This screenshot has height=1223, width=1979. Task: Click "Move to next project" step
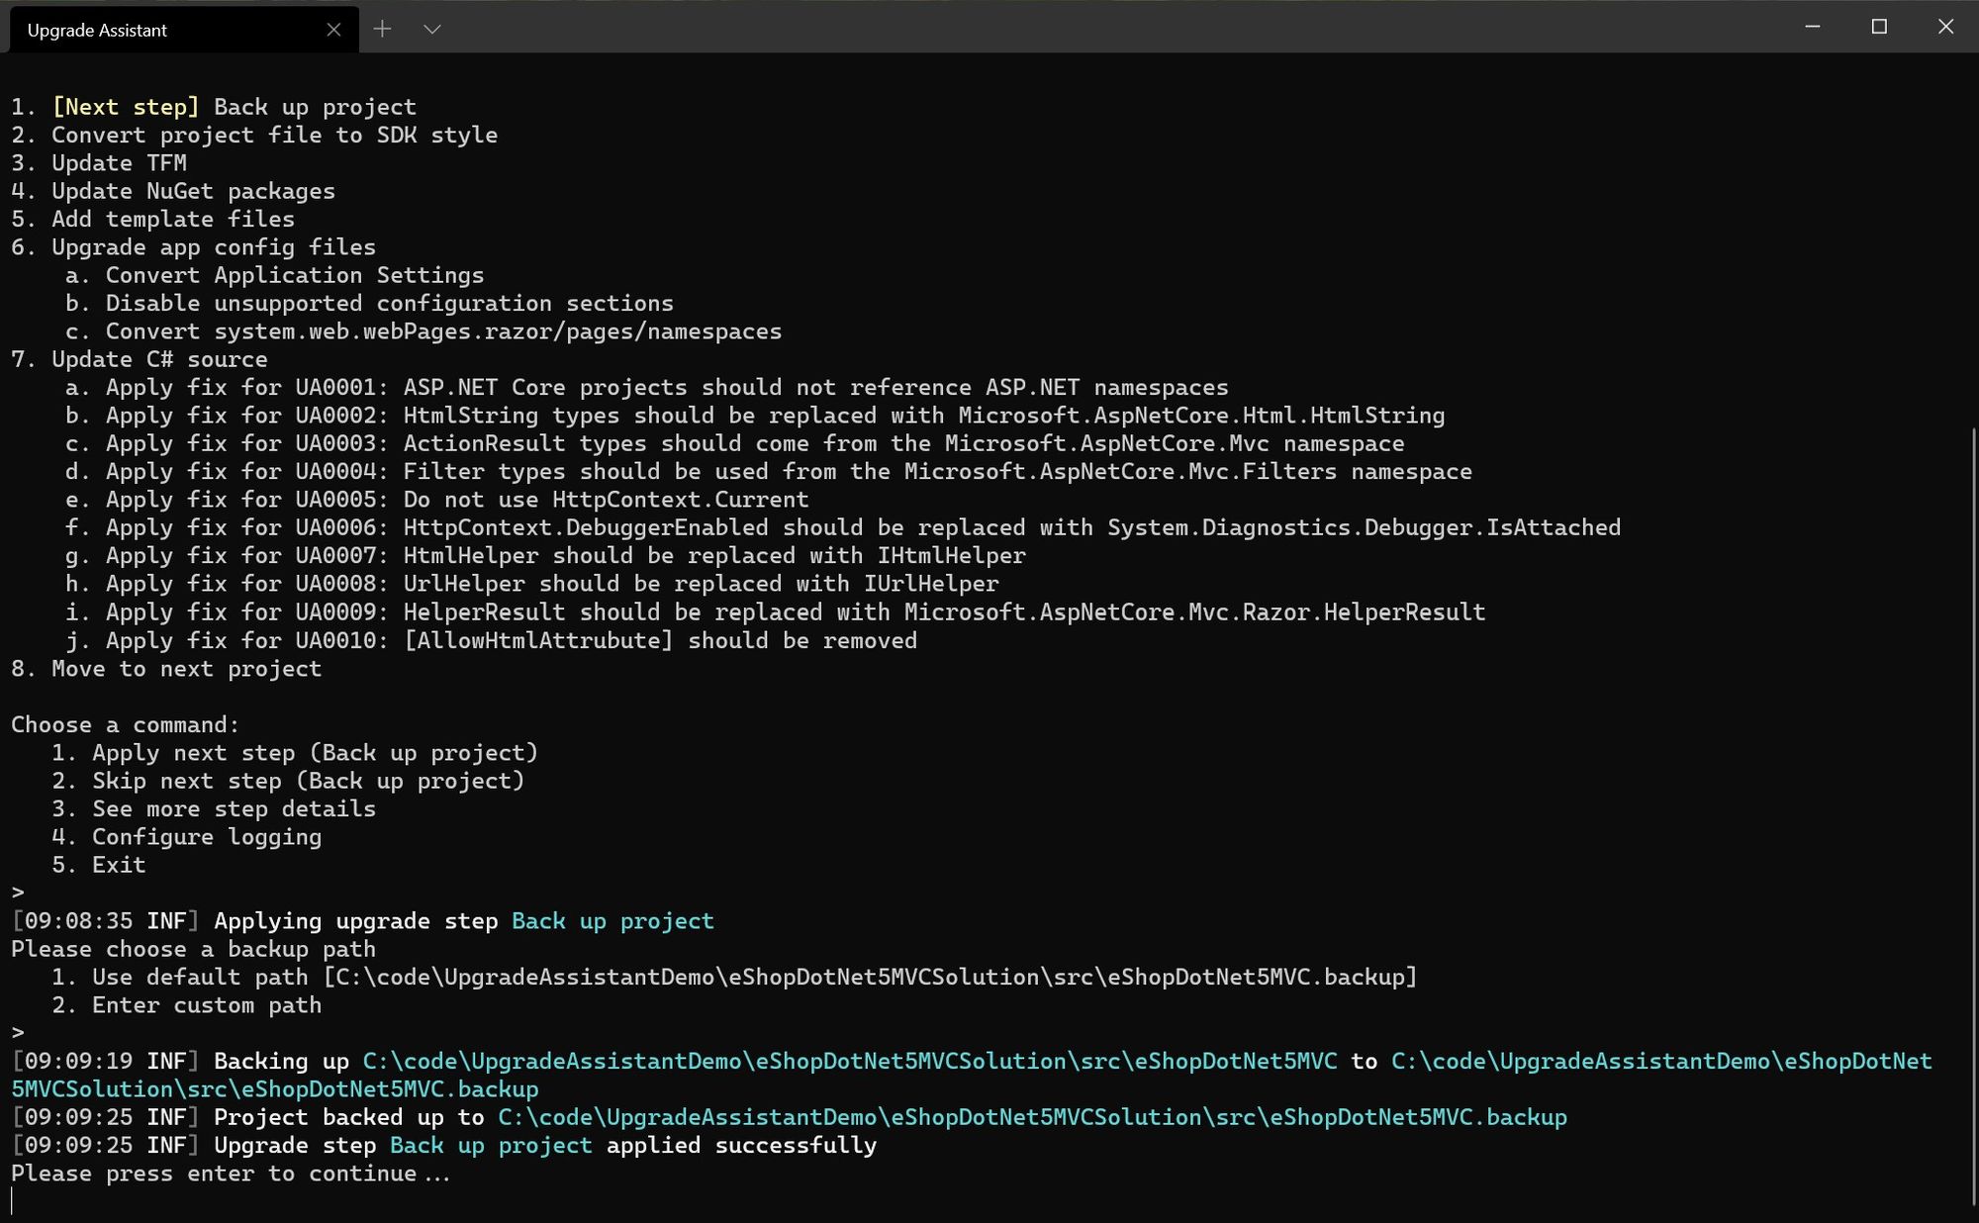pyautogui.click(x=167, y=669)
